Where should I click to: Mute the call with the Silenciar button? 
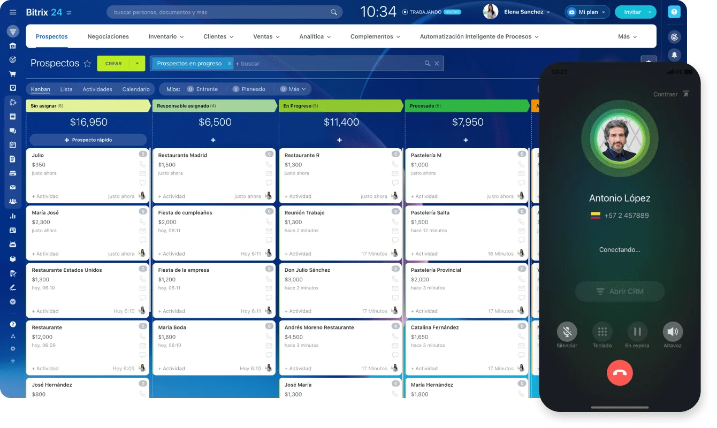tap(567, 332)
